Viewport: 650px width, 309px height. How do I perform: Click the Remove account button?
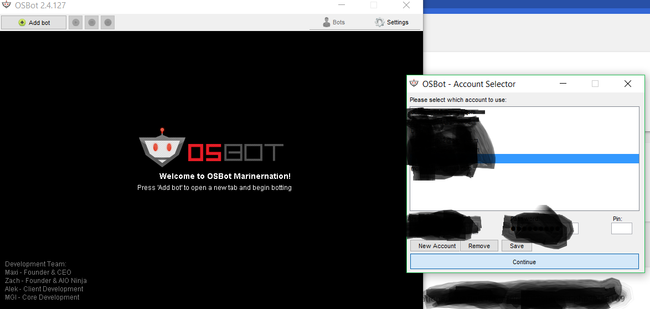[479, 246]
